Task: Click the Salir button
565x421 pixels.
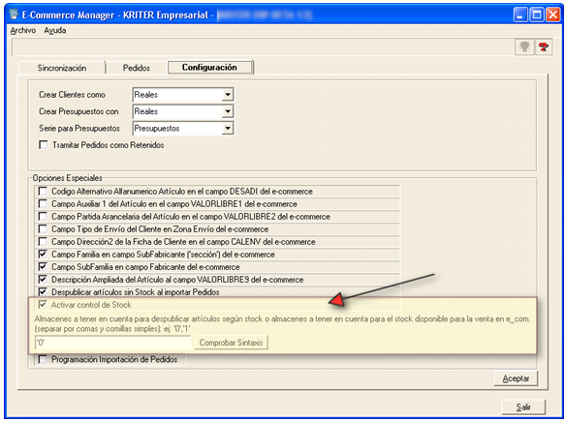Action: (523, 406)
